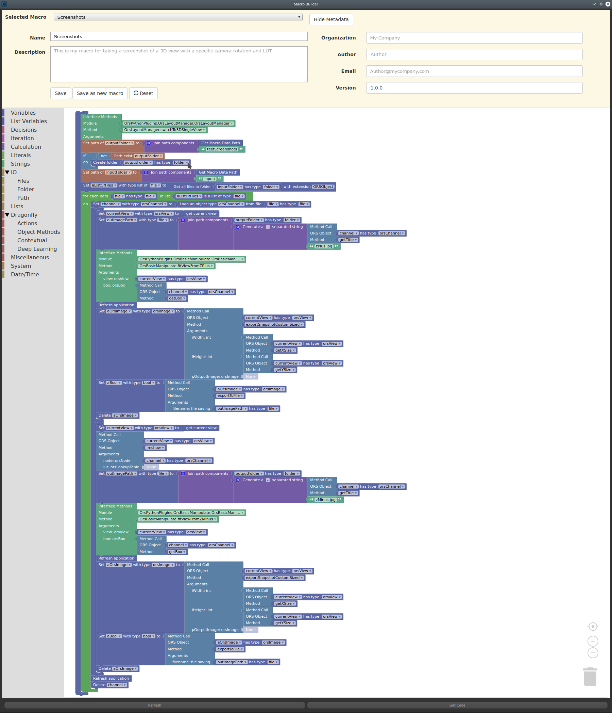Zoom in the block workspace

(x=592, y=641)
